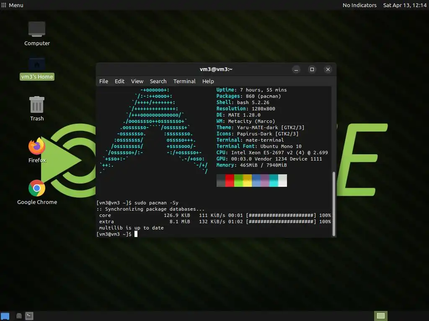Close the vm3@vm3 terminal window
The height and width of the screenshot is (321, 429).
point(328,70)
